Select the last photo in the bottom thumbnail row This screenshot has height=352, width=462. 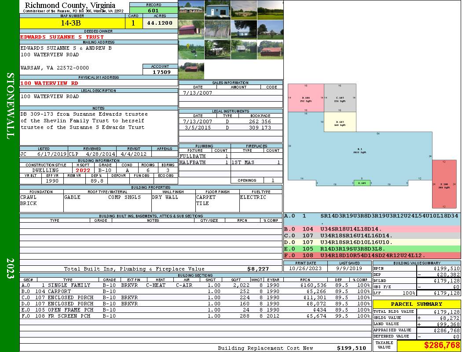tap(191, 70)
